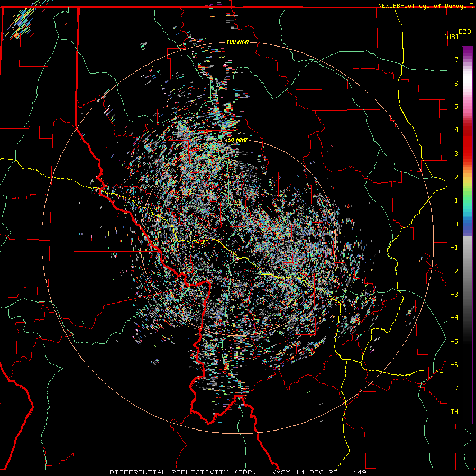The width and height of the screenshot is (476, 476).
Task: Click the DZD product label above the scale
Action: (x=465, y=32)
